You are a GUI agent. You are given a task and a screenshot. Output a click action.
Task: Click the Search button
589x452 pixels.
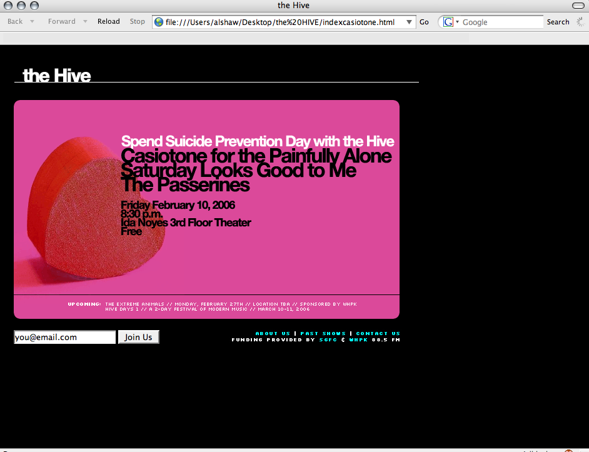tap(558, 22)
